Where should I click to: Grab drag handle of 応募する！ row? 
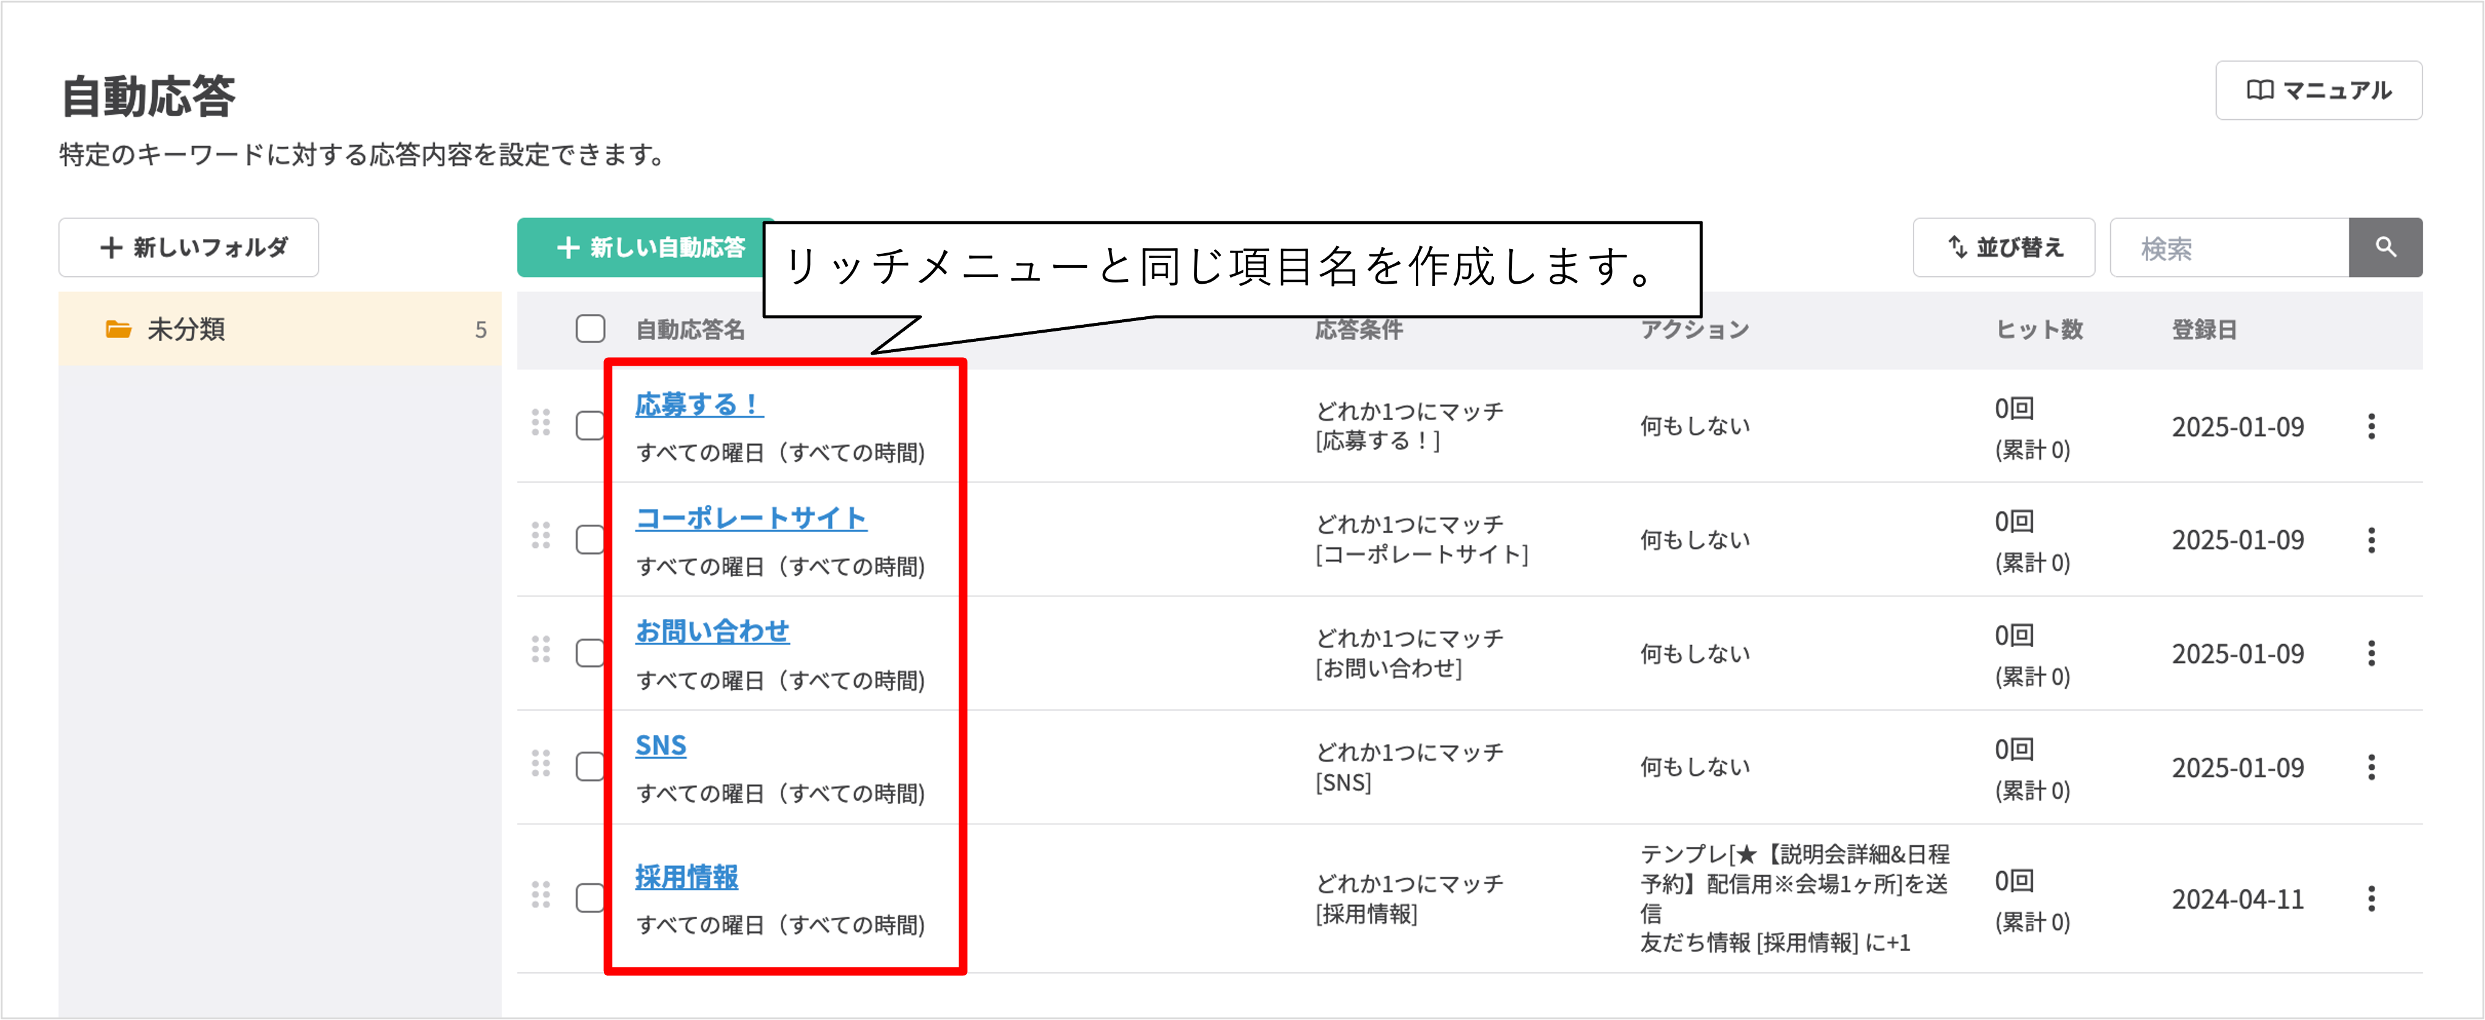(x=541, y=423)
